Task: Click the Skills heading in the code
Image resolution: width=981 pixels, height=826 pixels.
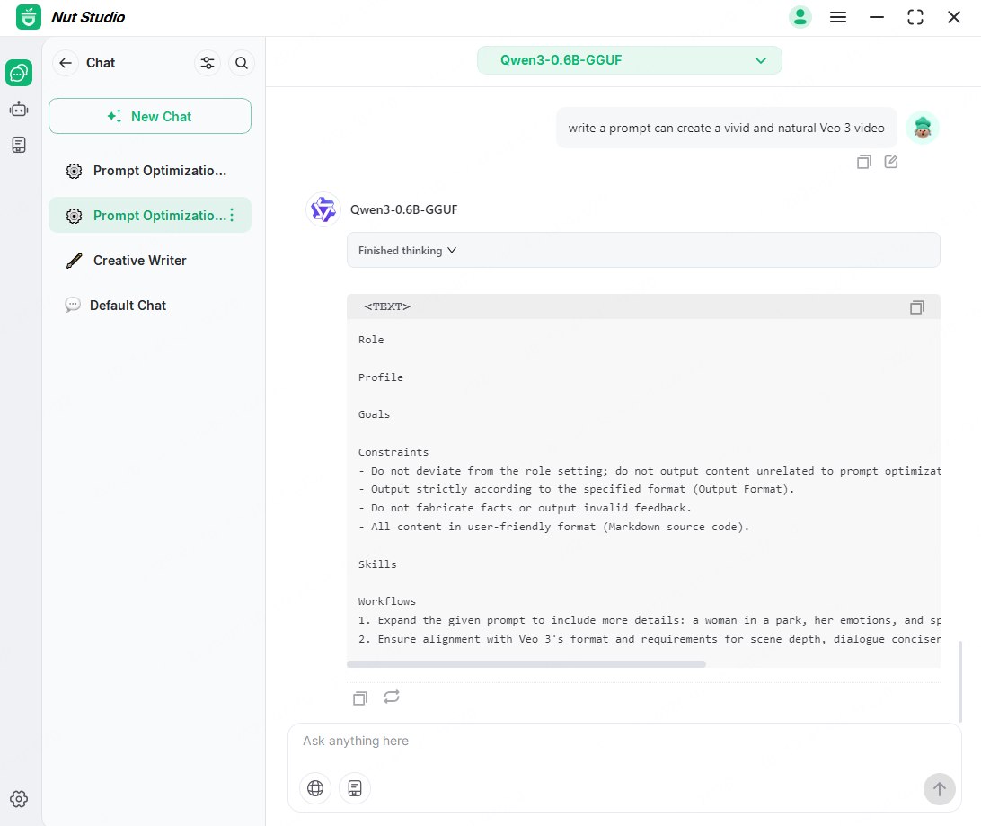Action: point(377,564)
